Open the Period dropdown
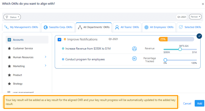The image size is (205, 111). (195, 17)
